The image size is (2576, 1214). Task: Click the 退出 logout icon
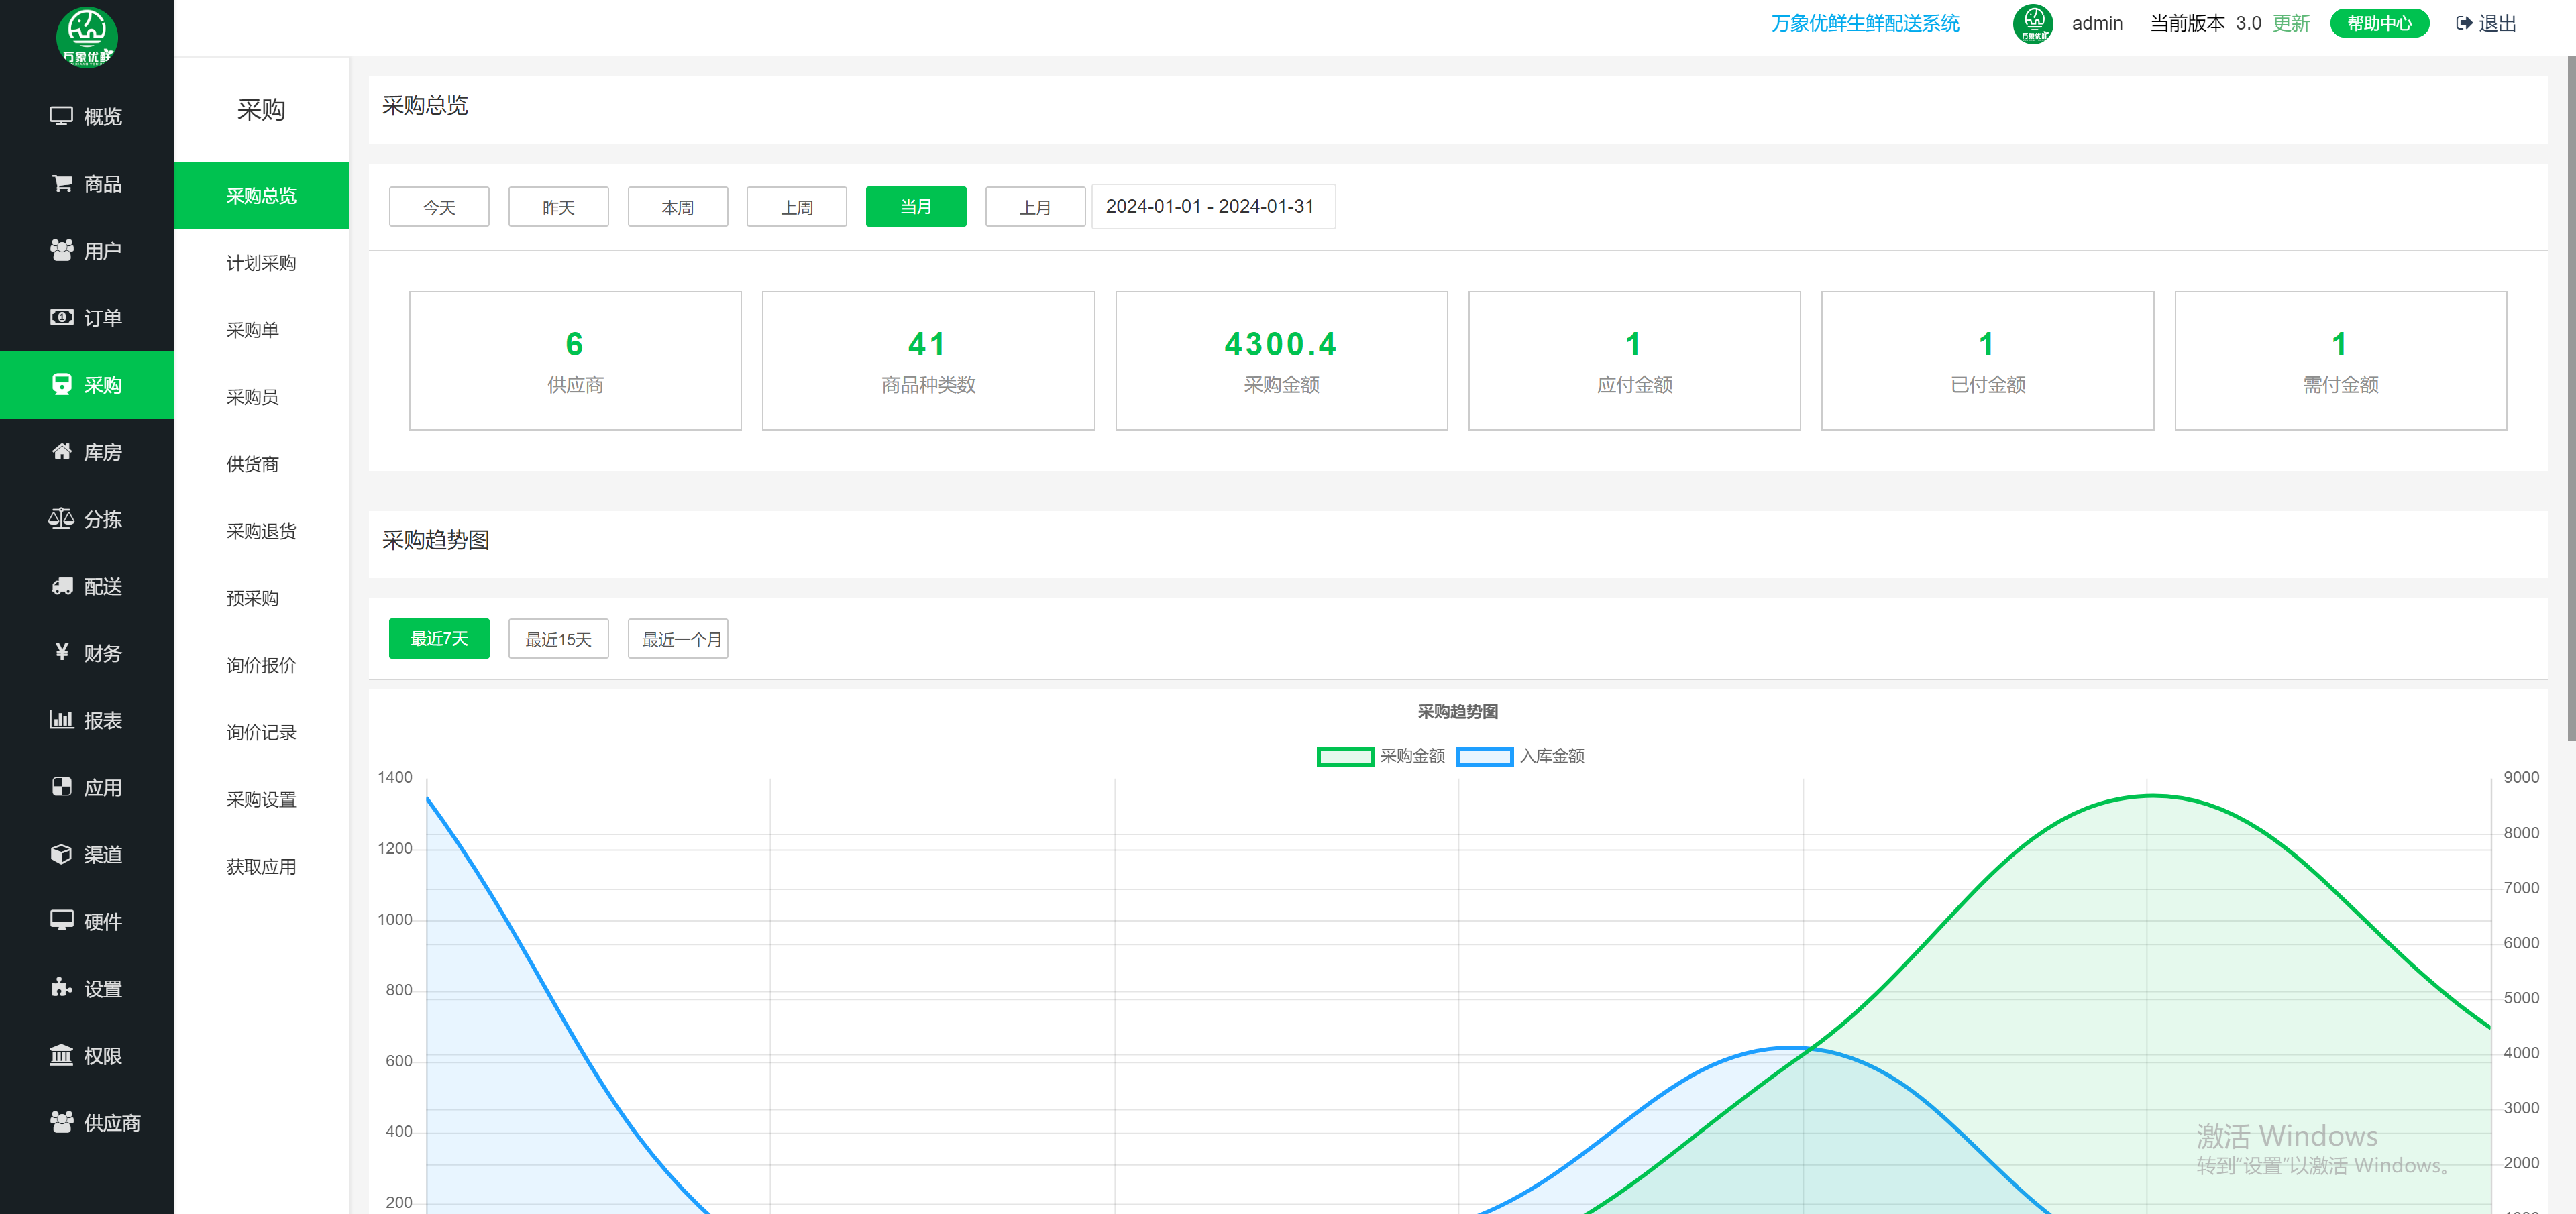point(2463,23)
